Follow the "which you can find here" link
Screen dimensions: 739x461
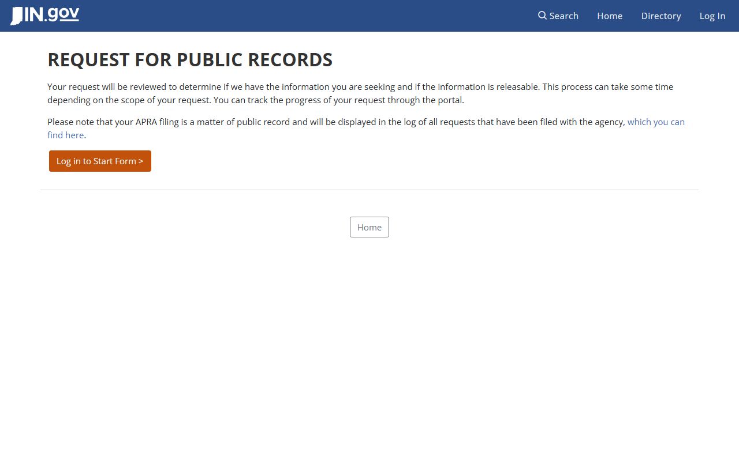click(656, 122)
